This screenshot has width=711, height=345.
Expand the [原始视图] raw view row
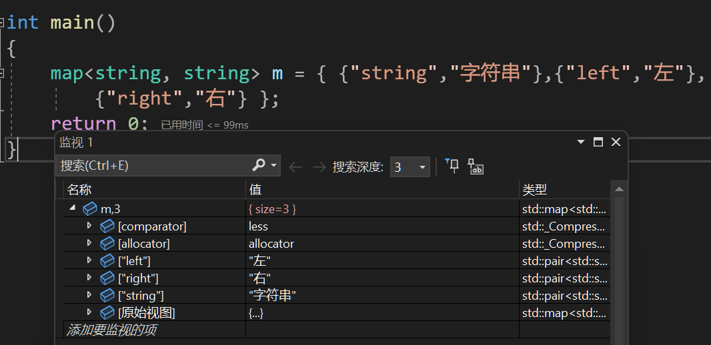(x=89, y=312)
